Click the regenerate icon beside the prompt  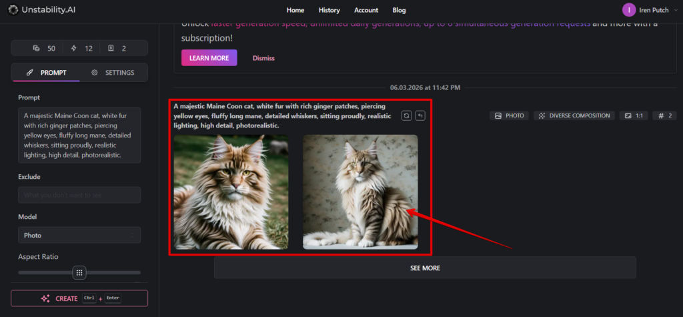406,115
